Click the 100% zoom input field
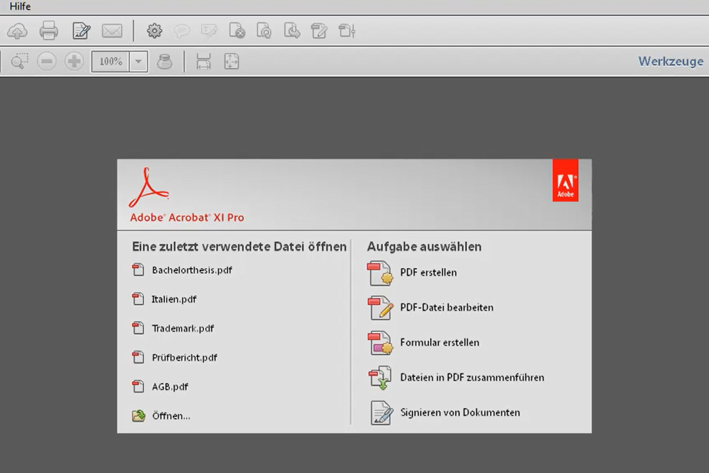 pos(110,61)
